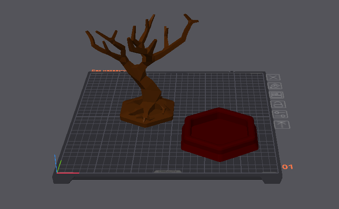The width and height of the screenshot is (339, 209).
Task: Arrange objects on this plate
Action: pos(277,95)
